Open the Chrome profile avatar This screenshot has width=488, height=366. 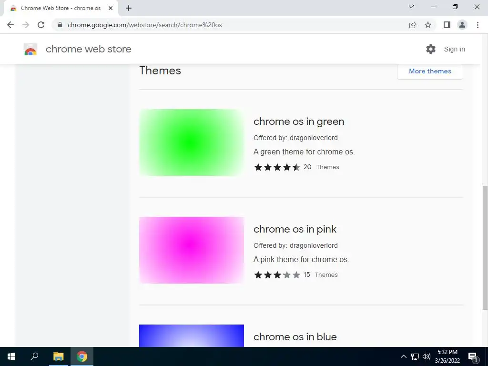tap(462, 25)
